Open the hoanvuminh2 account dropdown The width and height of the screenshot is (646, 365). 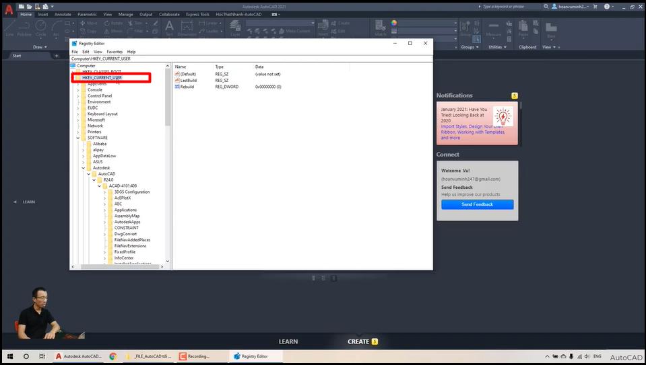[x=571, y=7]
